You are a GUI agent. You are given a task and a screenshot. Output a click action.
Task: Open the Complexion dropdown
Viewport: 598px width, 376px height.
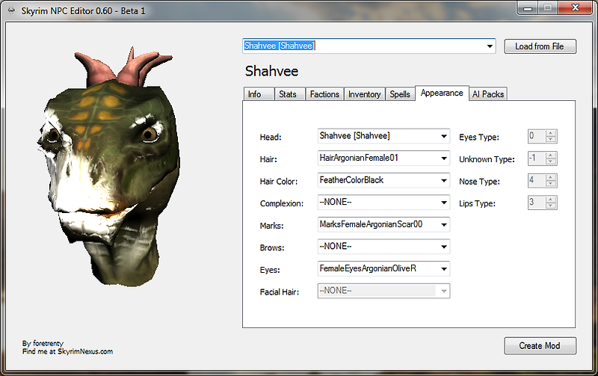tap(444, 203)
